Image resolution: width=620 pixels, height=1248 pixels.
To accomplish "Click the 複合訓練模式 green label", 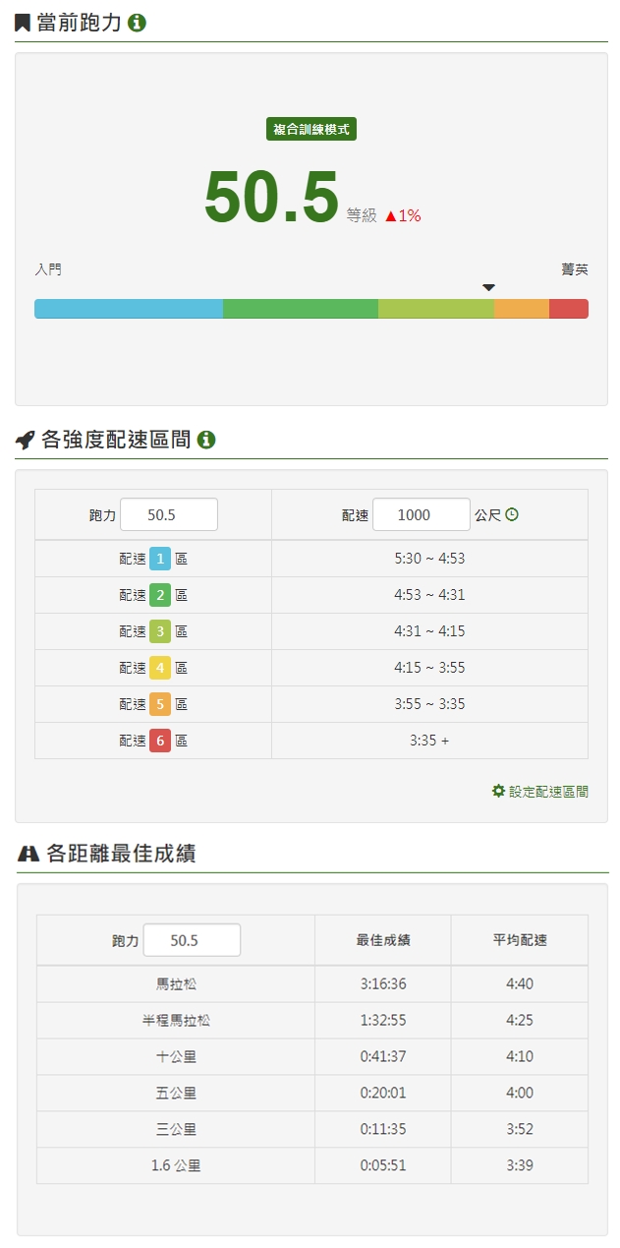I will (x=310, y=130).
